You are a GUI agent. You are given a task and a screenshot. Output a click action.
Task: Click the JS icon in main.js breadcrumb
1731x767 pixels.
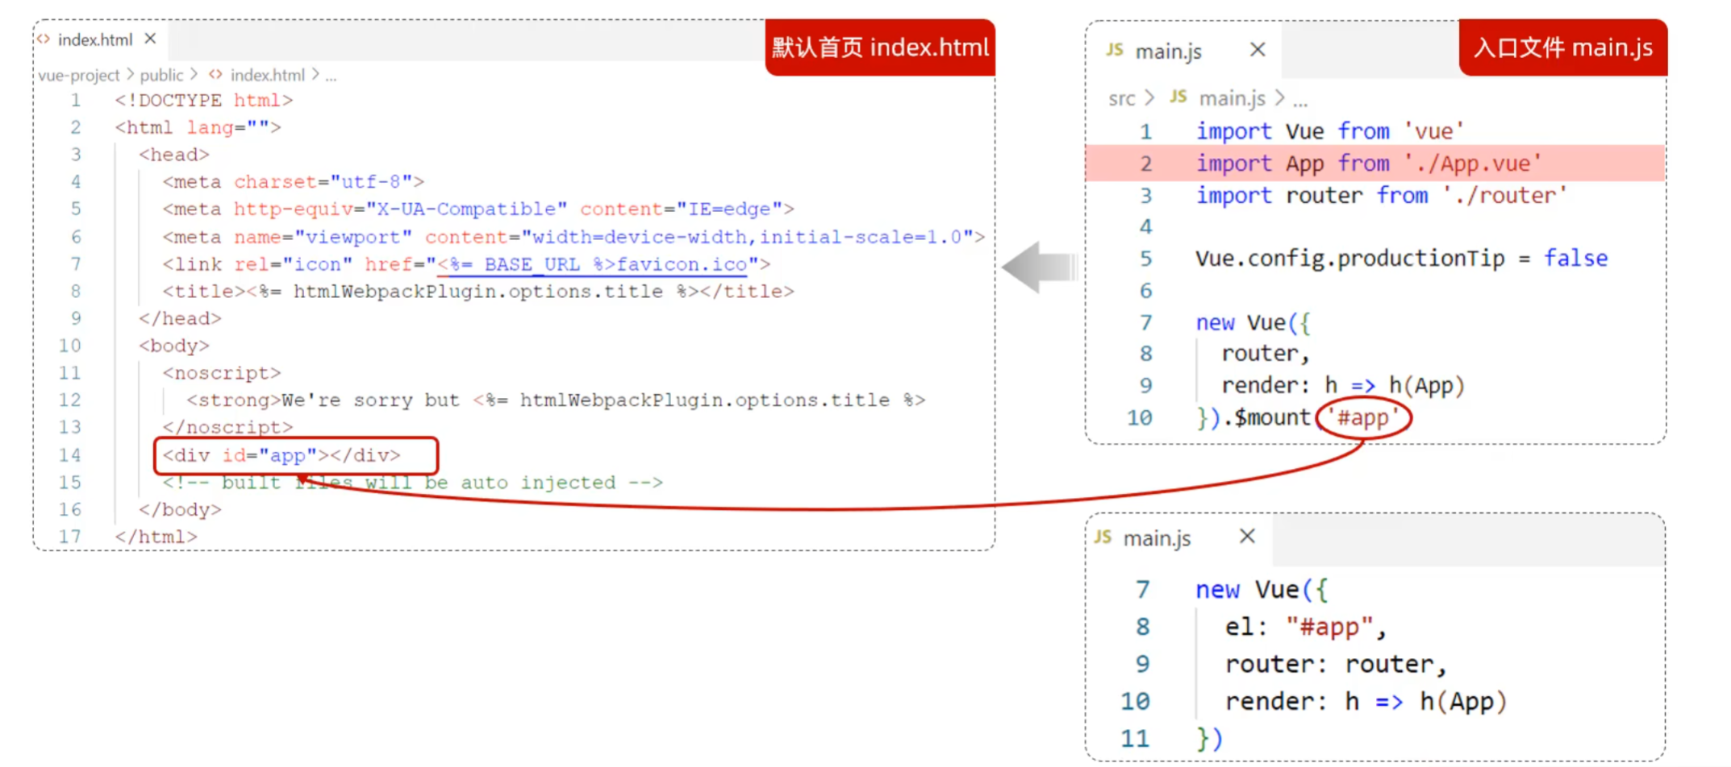[1178, 97]
